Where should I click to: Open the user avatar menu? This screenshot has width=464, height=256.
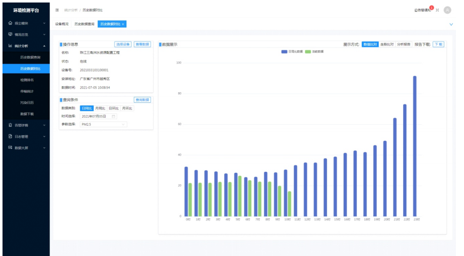tap(447, 10)
